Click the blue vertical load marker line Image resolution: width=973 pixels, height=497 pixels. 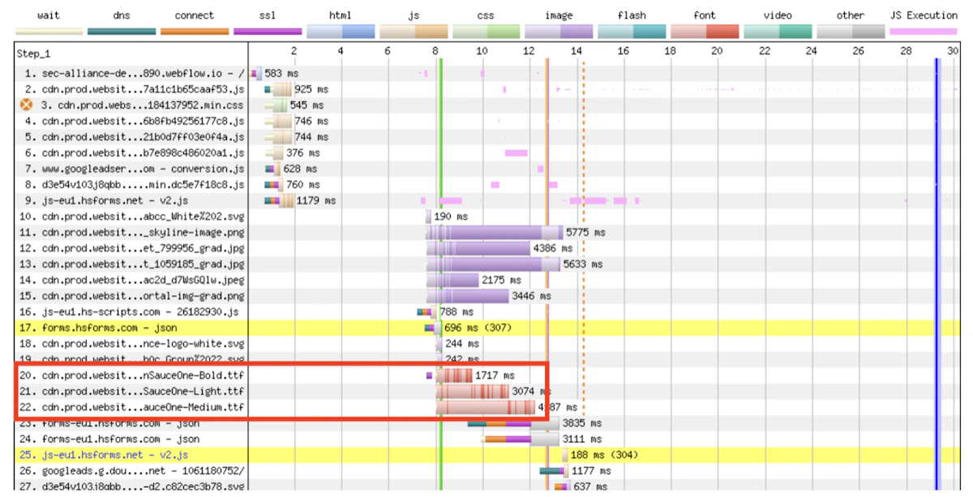click(936, 268)
